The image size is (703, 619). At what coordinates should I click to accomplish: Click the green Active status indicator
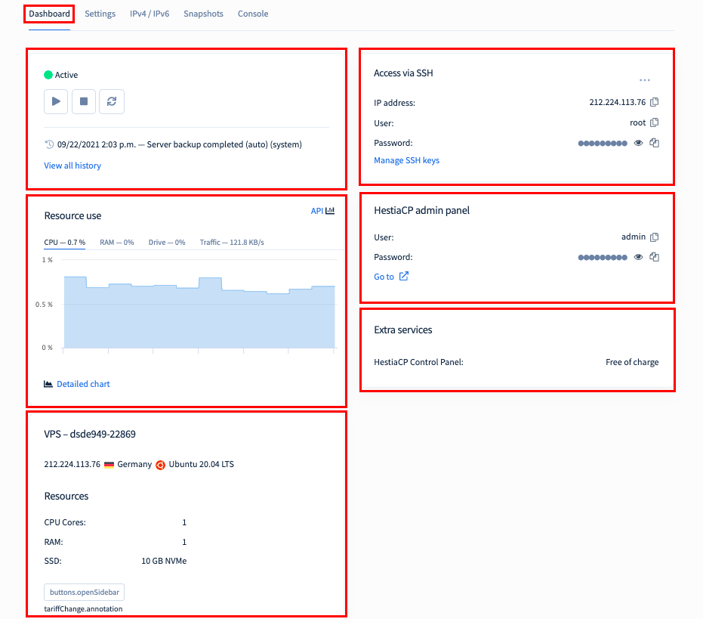(48, 75)
